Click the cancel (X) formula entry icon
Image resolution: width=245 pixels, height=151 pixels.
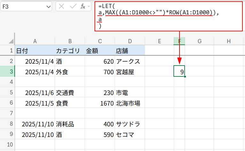pos(61,6)
